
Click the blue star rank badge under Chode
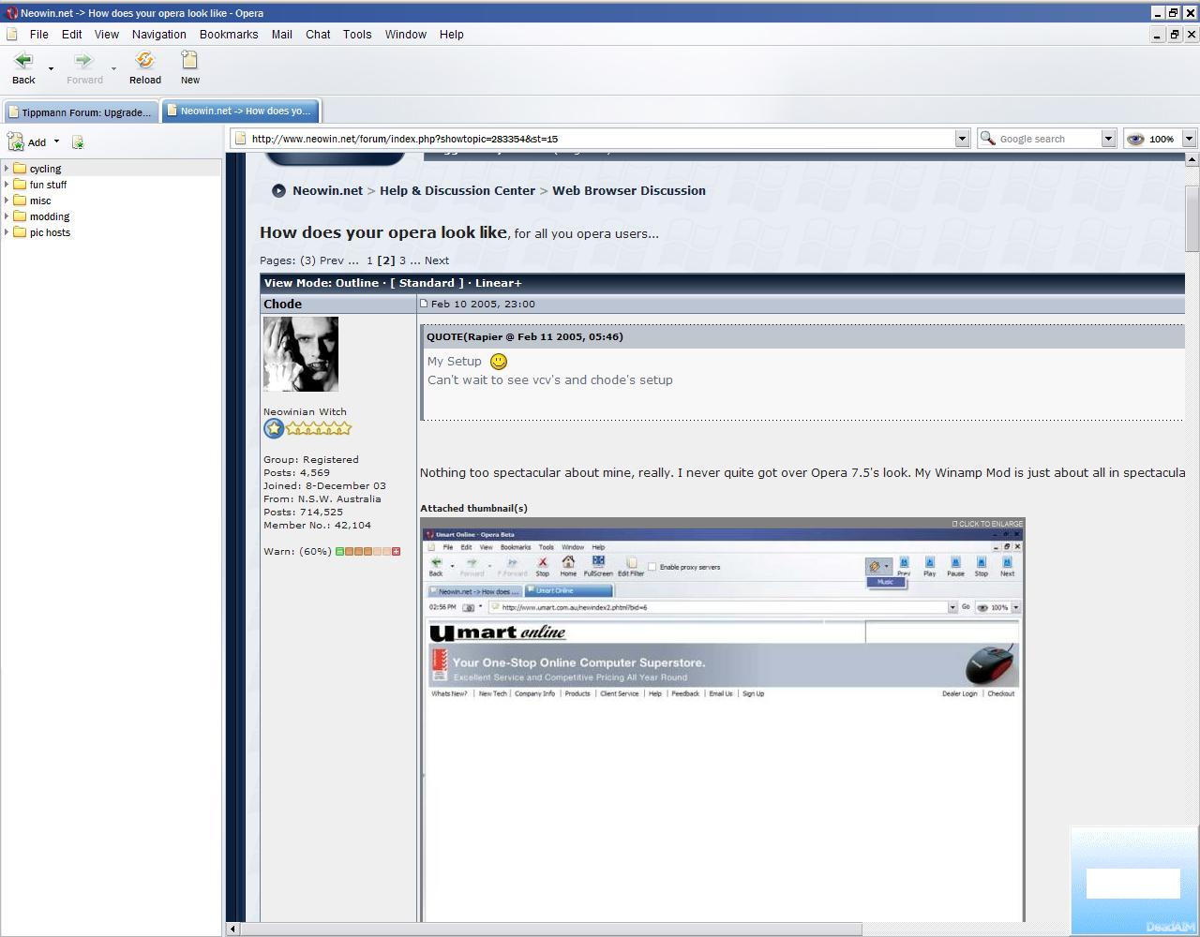pos(274,429)
